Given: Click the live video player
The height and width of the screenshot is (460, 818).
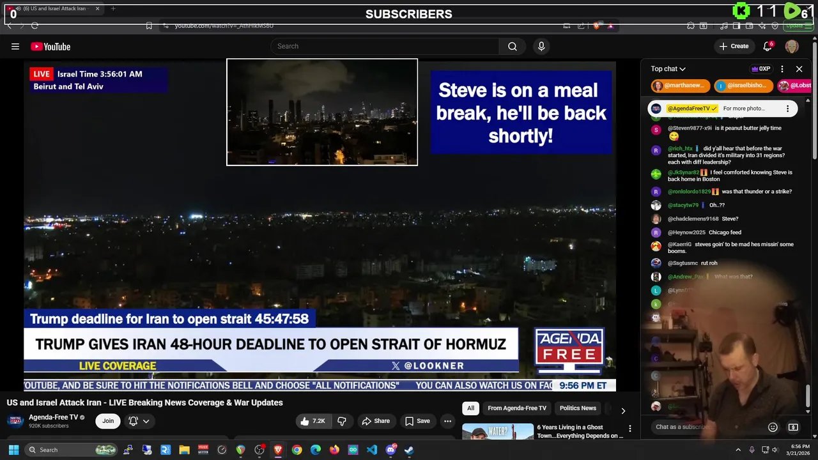Looking at the screenshot, I should [x=320, y=226].
